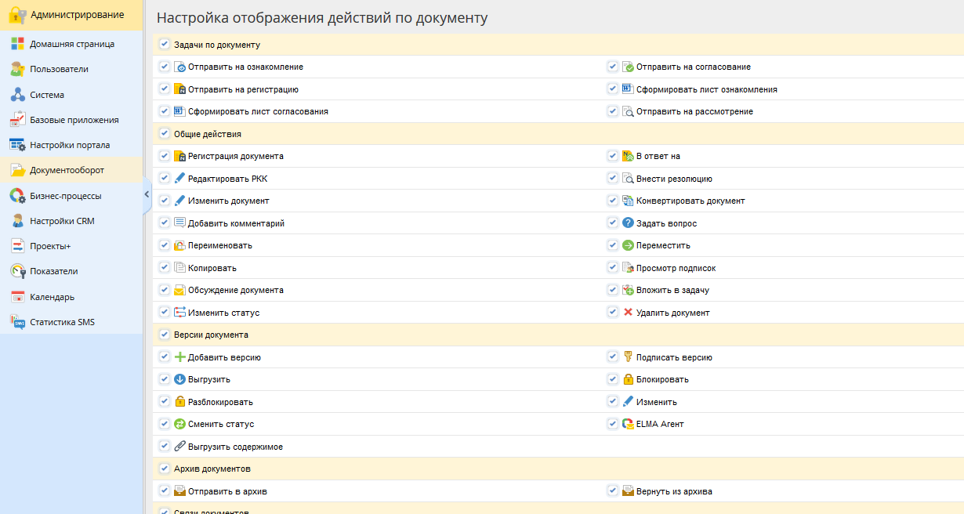The height and width of the screenshot is (514, 964).
Task: Open Бизнес-процессы sidebar section
Action: coord(66,196)
